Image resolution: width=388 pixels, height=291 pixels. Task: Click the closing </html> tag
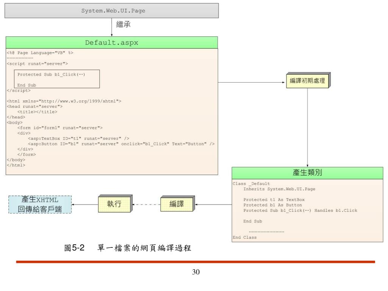[16, 165]
